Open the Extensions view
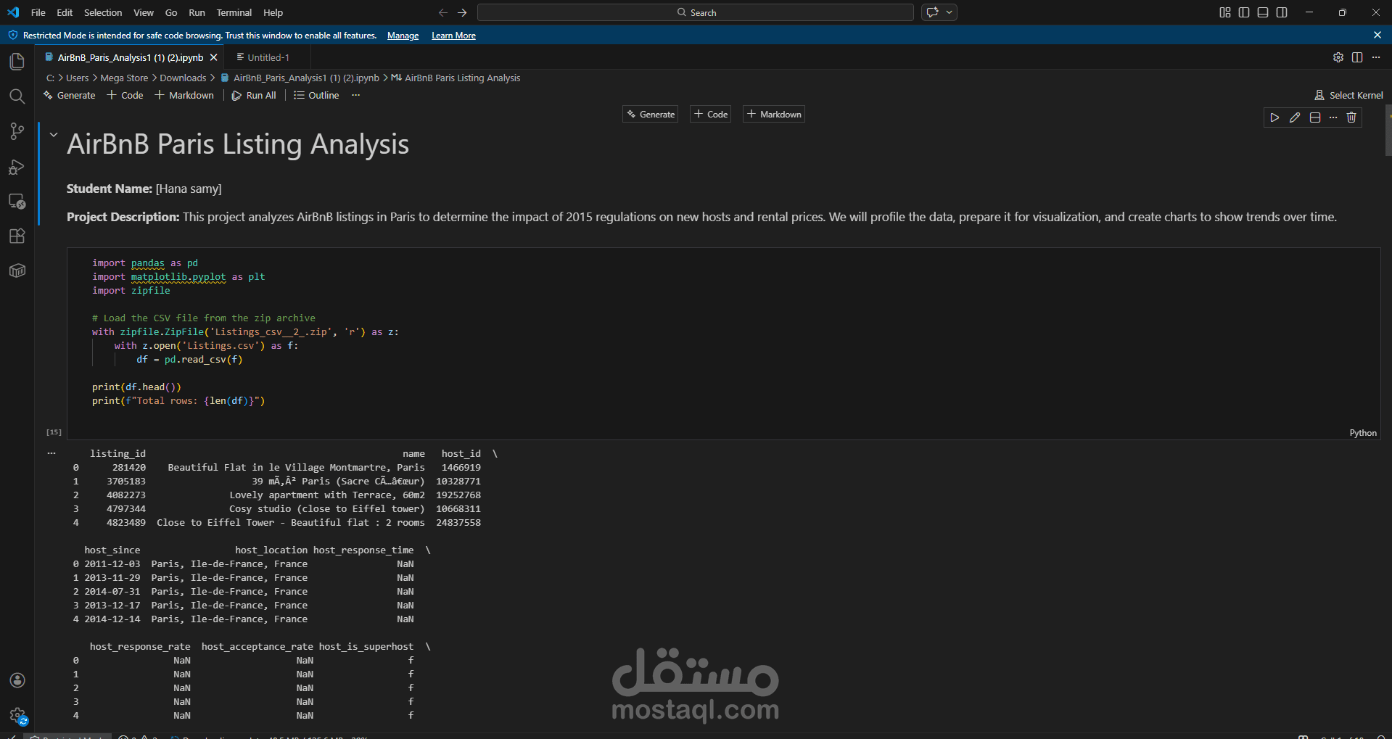This screenshot has height=739, width=1392. coord(17,236)
